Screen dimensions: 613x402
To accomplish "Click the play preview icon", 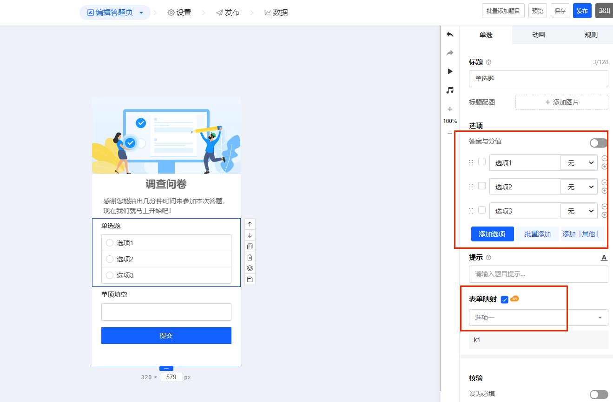I will (x=449, y=71).
